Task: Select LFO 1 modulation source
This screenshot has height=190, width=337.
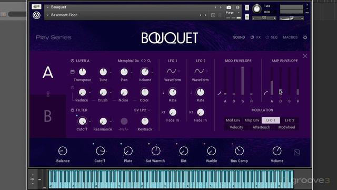Action: coord(271,120)
